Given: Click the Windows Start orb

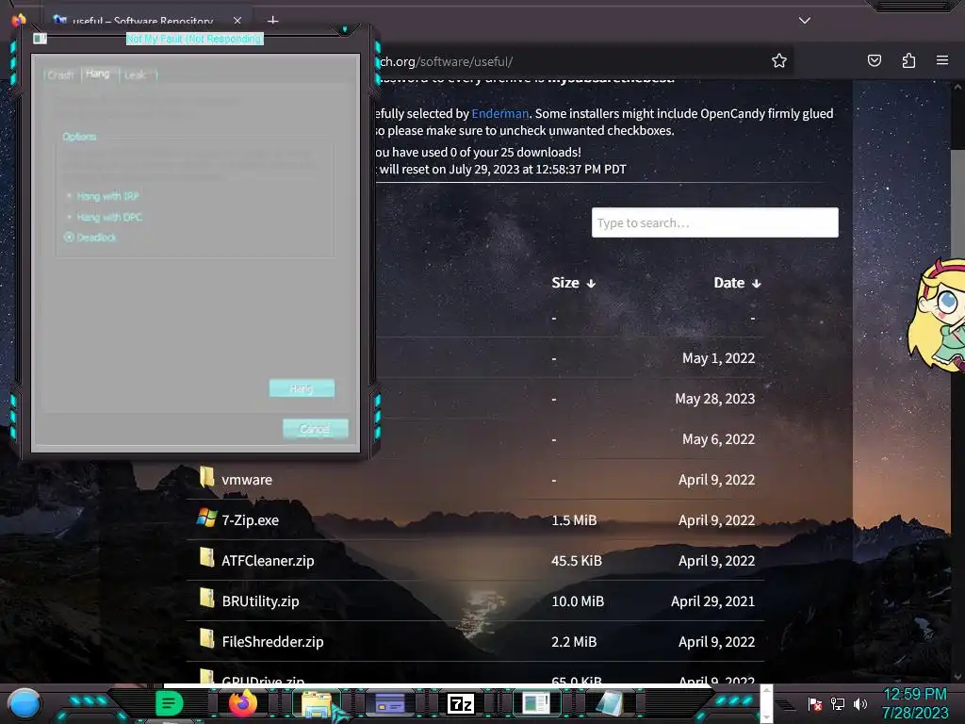Looking at the screenshot, I should [25, 703].
